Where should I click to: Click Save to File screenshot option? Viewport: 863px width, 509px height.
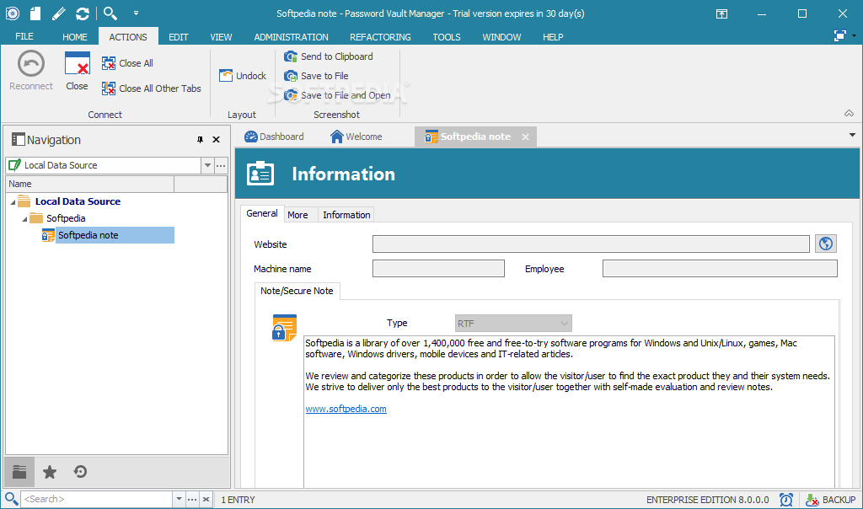pyautogui.click(x=317, y=76)
